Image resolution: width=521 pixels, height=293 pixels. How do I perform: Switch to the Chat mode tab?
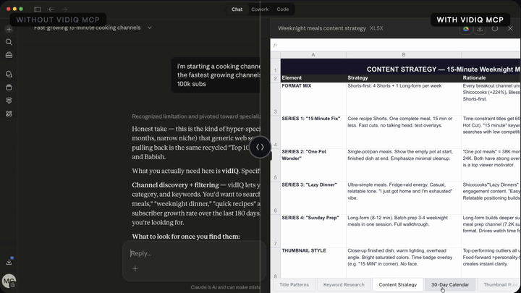click(x=237, y=9)
